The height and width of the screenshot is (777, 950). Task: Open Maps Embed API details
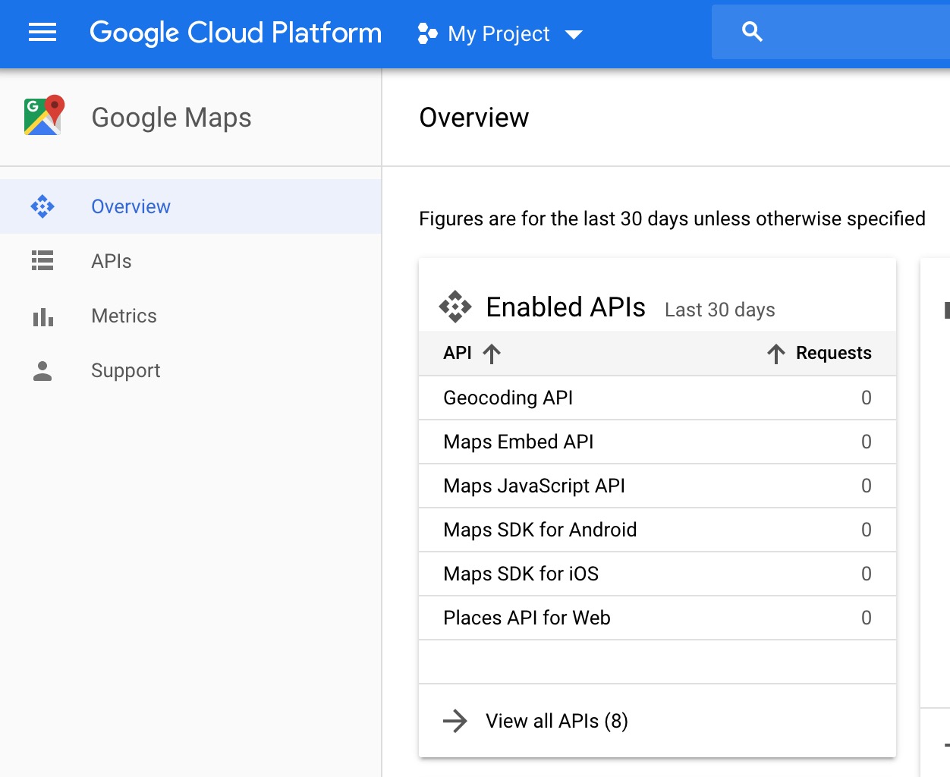point(518,442)
